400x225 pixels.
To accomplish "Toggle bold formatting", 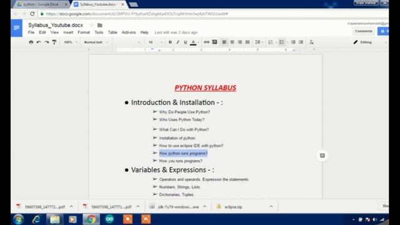I will pos(170,42).
